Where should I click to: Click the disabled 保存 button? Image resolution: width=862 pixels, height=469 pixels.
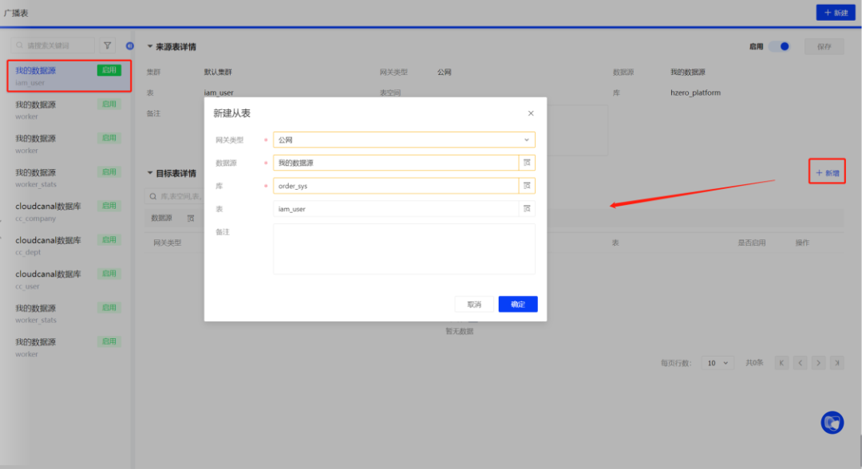coord(824,47)
